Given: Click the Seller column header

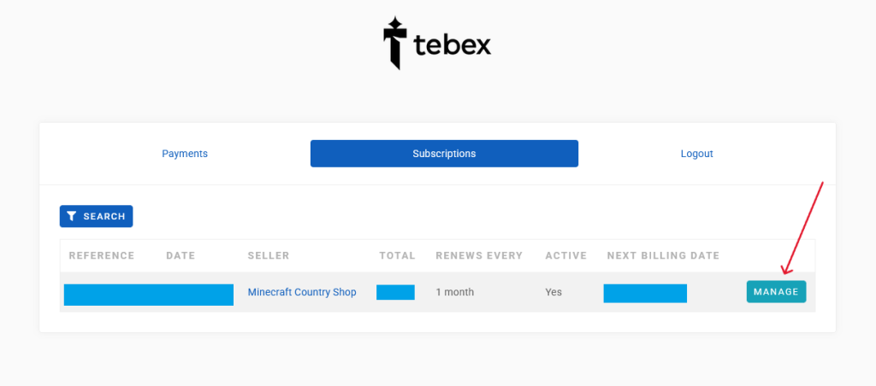Looking at the screenshot, I should [x=269, y=255].
